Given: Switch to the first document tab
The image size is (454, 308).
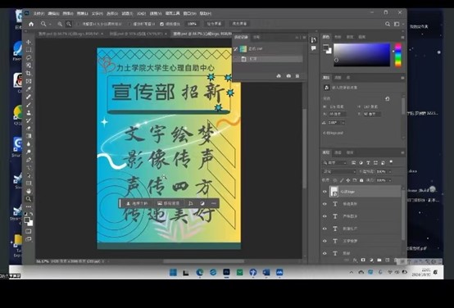Looking at the screenshot, I should coord(69,34).
